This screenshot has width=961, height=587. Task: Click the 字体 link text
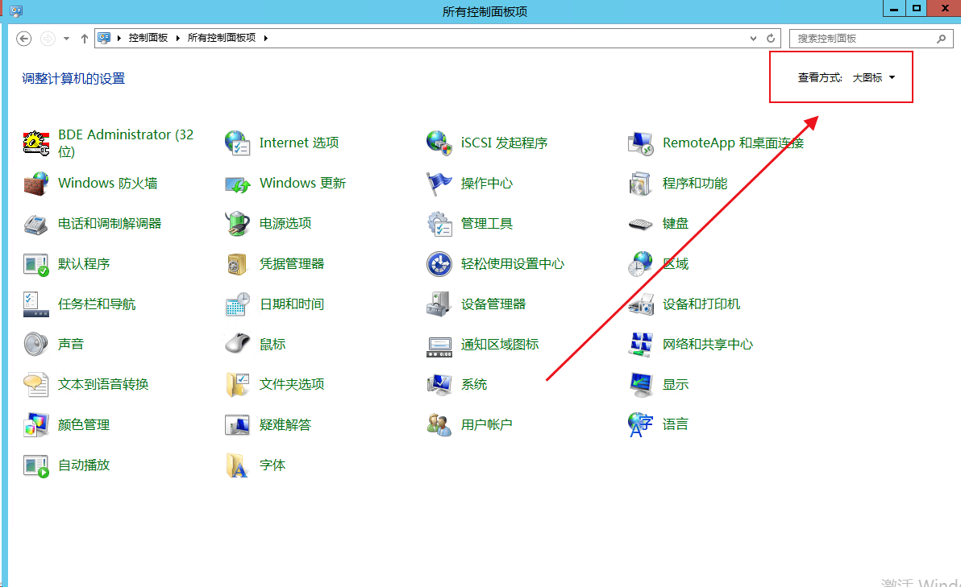coord(272,465)
